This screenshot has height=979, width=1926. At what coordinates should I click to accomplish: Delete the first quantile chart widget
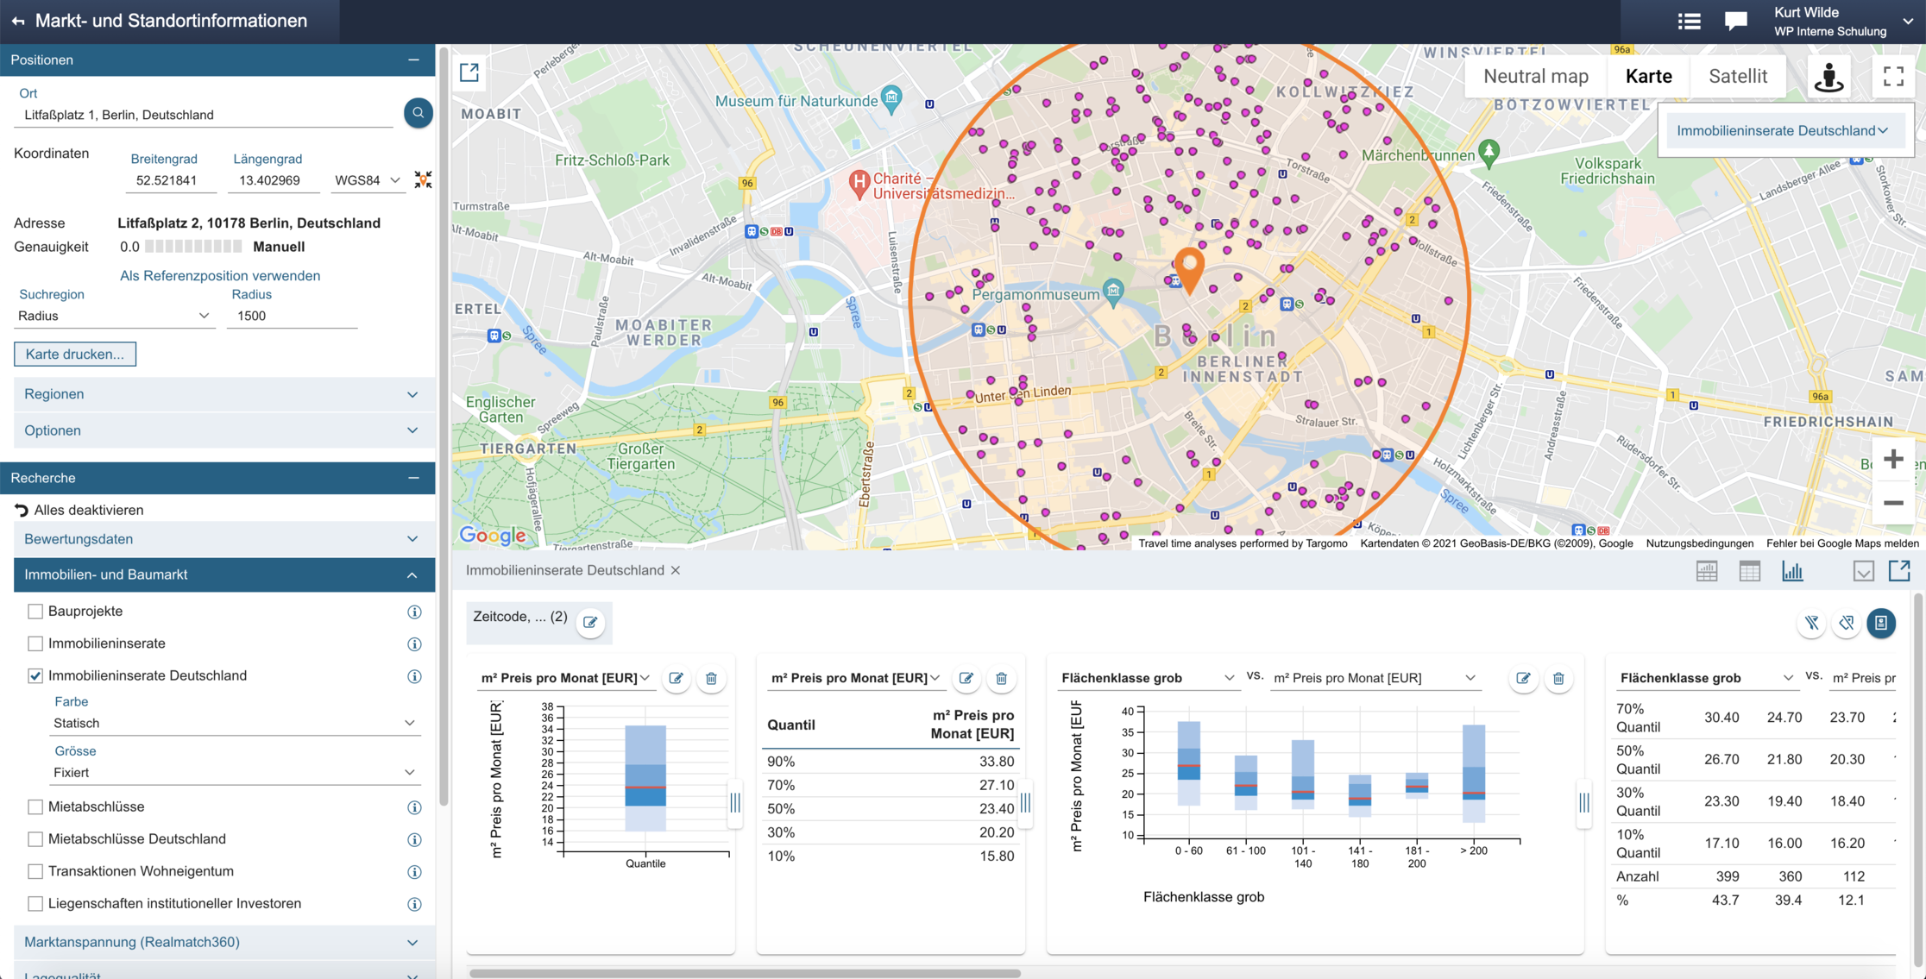pos(711,679)
